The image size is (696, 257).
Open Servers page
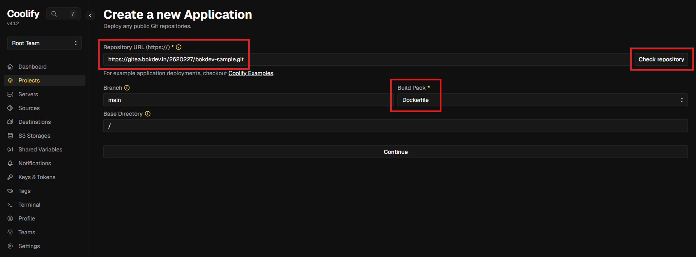click(44, 94)
